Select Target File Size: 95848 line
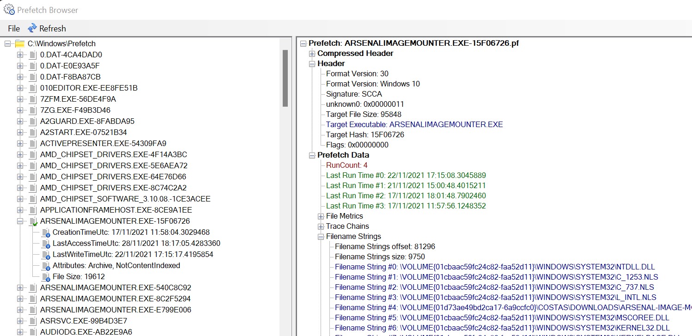The width and height of the screenshot is (692, 336). tap(364, 114)
